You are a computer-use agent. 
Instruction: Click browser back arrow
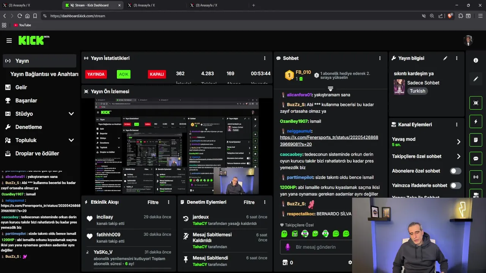(x=5, y=16)
